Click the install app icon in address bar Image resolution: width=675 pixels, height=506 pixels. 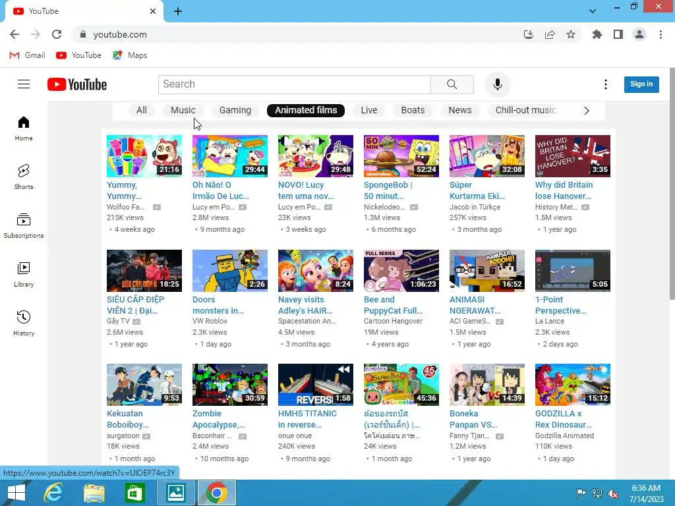pyautogui.click(x=529, y=34)
